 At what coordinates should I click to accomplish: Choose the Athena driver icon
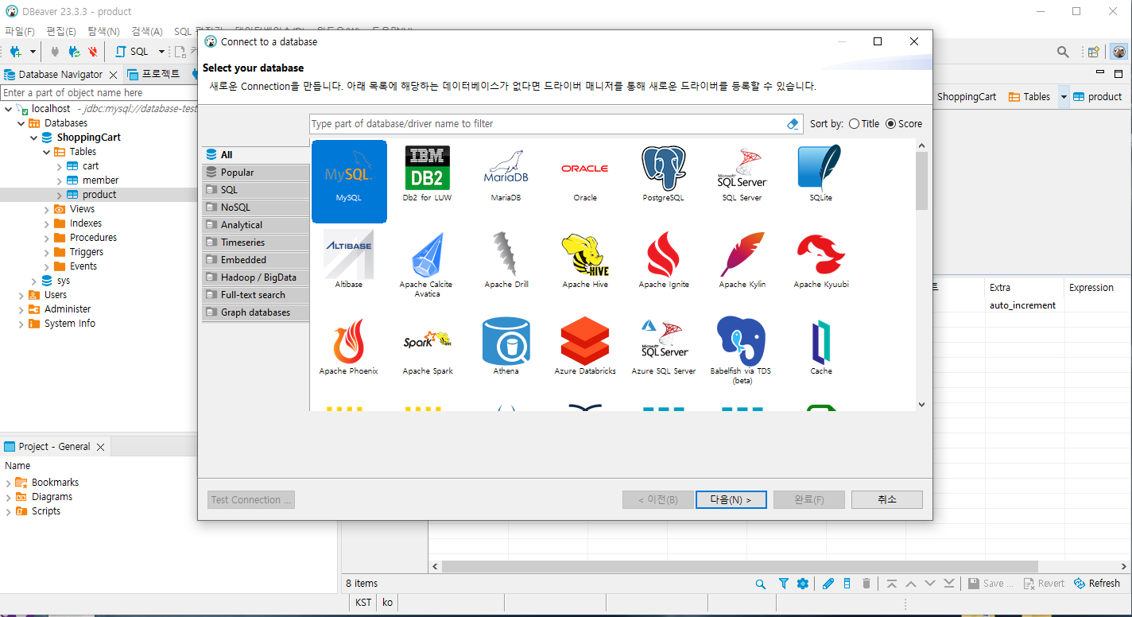pyautogui.click(x=506, y=347)
